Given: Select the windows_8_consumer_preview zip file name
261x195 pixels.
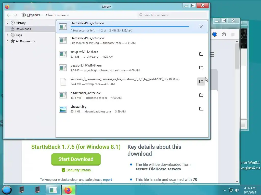Looking at the screenshot, I should [x=125, y=79].
